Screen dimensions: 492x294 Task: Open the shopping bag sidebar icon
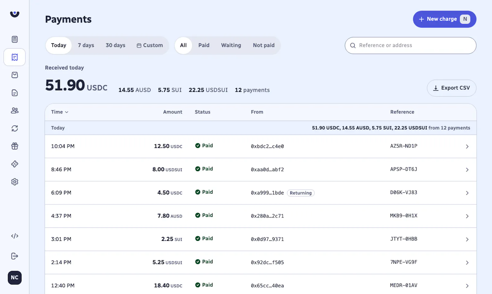click(x=14, y=75)
